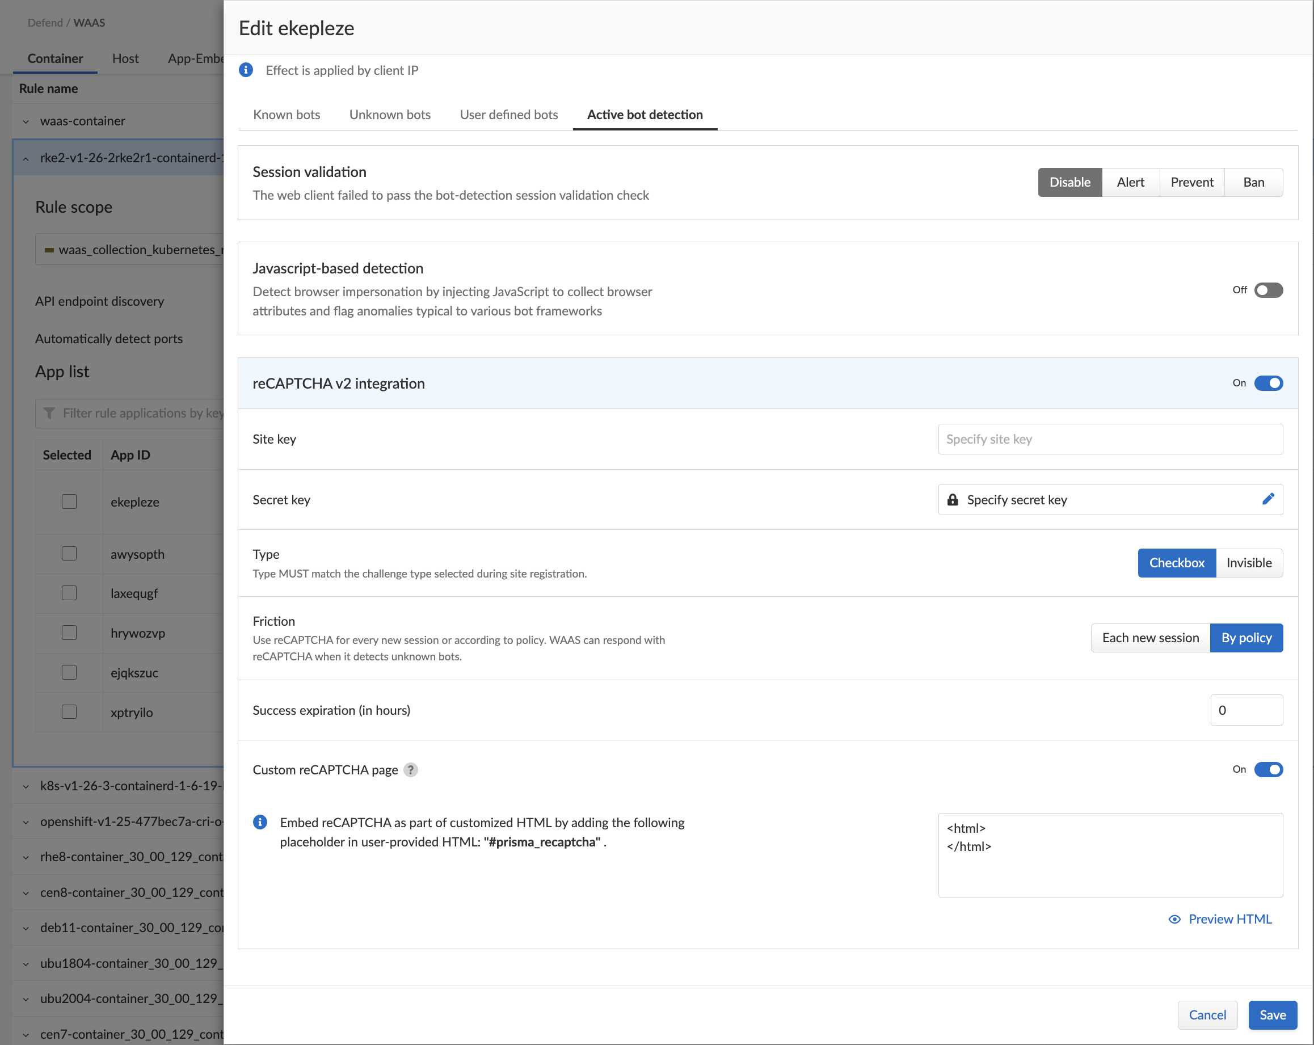Expand the waas-container rule
This screenshot has width=1314, height=1045.
(x=26, y=121)
